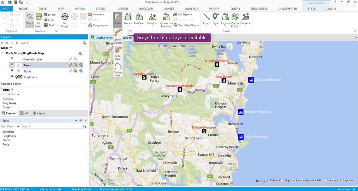The image size is (358, 191).
Task: Click the Explorer search field
Action: (x=51, y=43)
